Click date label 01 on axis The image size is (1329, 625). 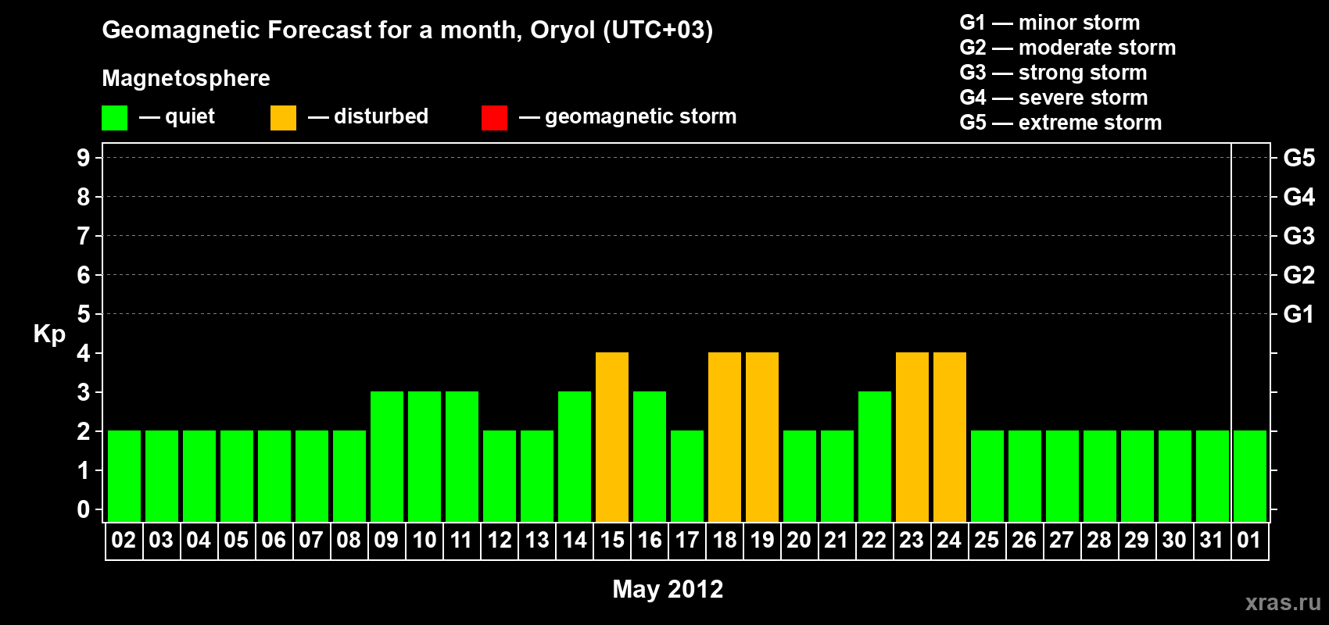(1249, 541)
